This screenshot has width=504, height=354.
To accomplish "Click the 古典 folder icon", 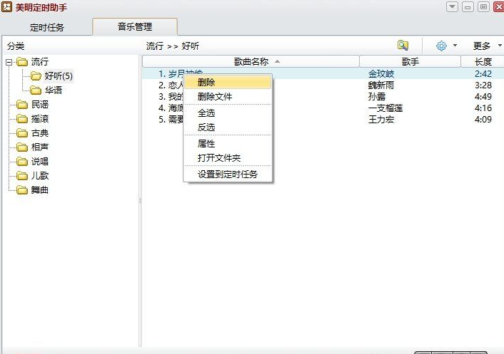I will pos(22,133).
